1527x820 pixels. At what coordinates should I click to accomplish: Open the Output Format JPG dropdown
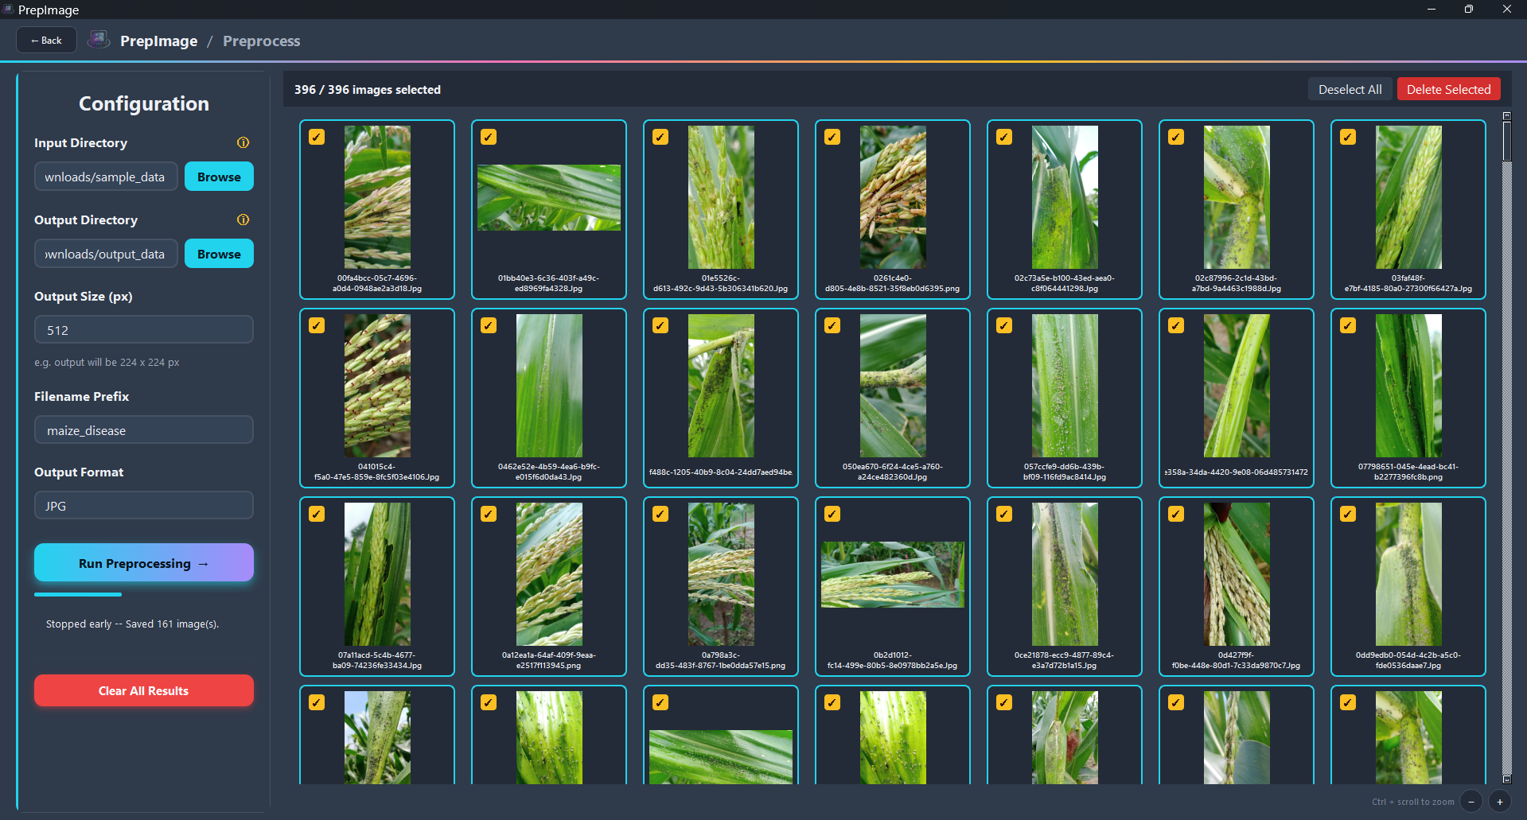[x=144, y=506]
